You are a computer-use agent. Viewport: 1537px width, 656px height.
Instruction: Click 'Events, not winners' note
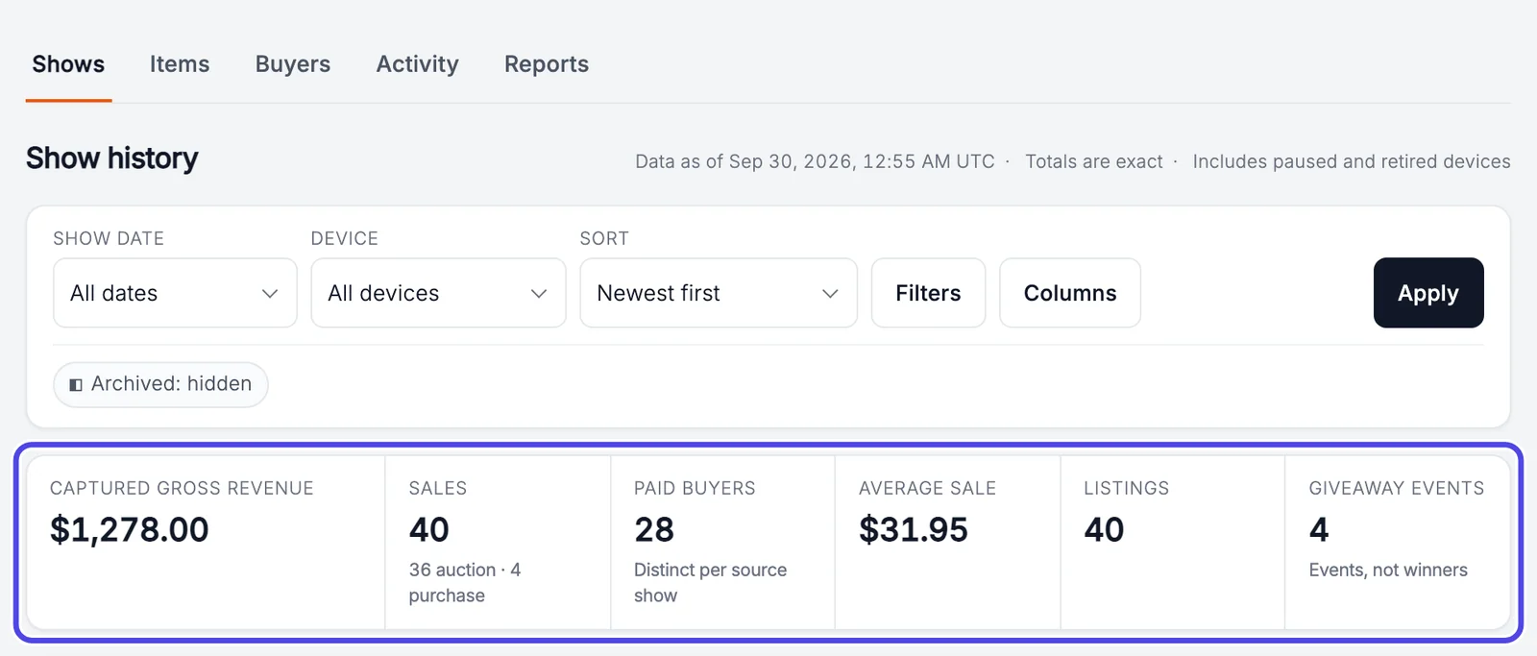pos(1388,570)
